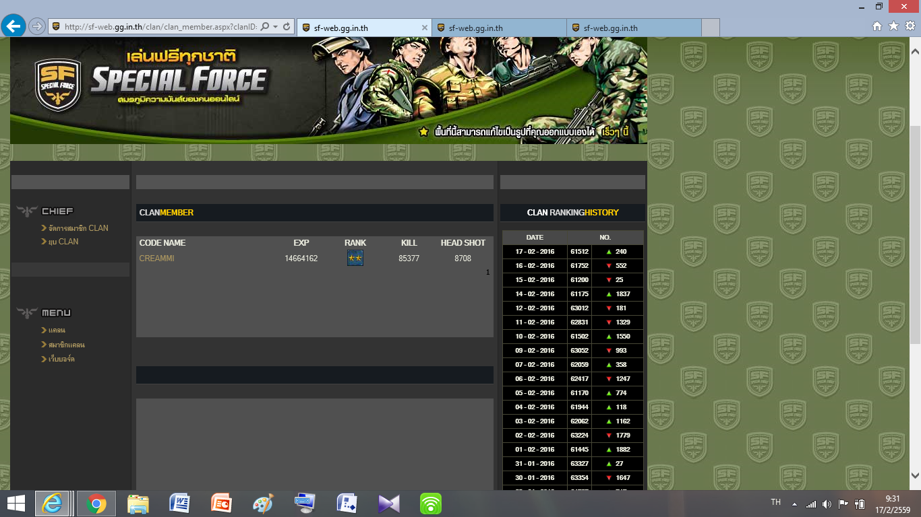Open the Tools gear menu
Viewport: 921px width, 517px height.
pos(910,26)
